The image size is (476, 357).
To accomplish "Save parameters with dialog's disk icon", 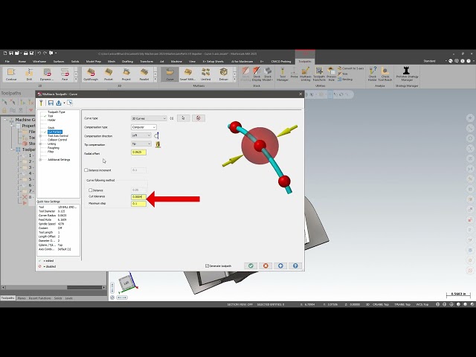I will (51, 103).
